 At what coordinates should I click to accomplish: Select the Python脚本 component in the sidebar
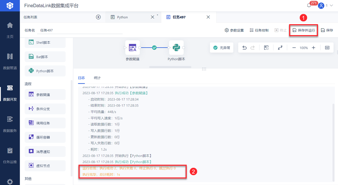click(45, 71)
